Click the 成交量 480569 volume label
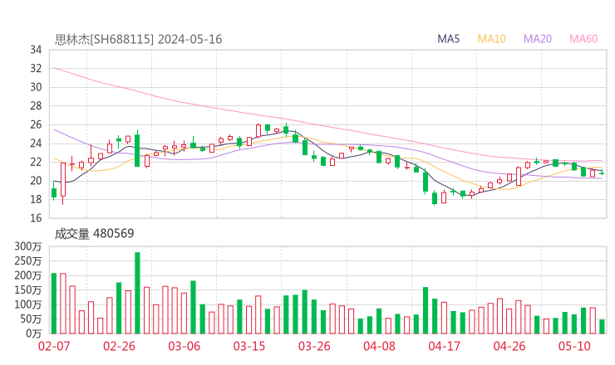 (x=94, y=233)
